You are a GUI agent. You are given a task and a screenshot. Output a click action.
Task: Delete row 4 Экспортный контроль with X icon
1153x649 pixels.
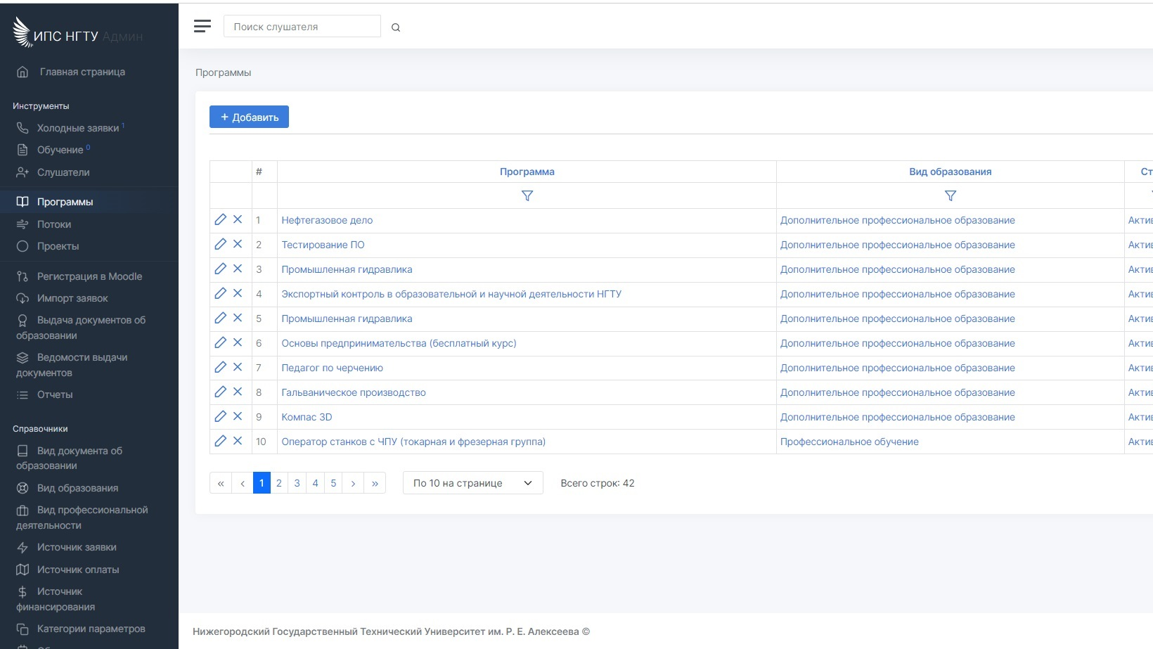(x=238, y=293)
